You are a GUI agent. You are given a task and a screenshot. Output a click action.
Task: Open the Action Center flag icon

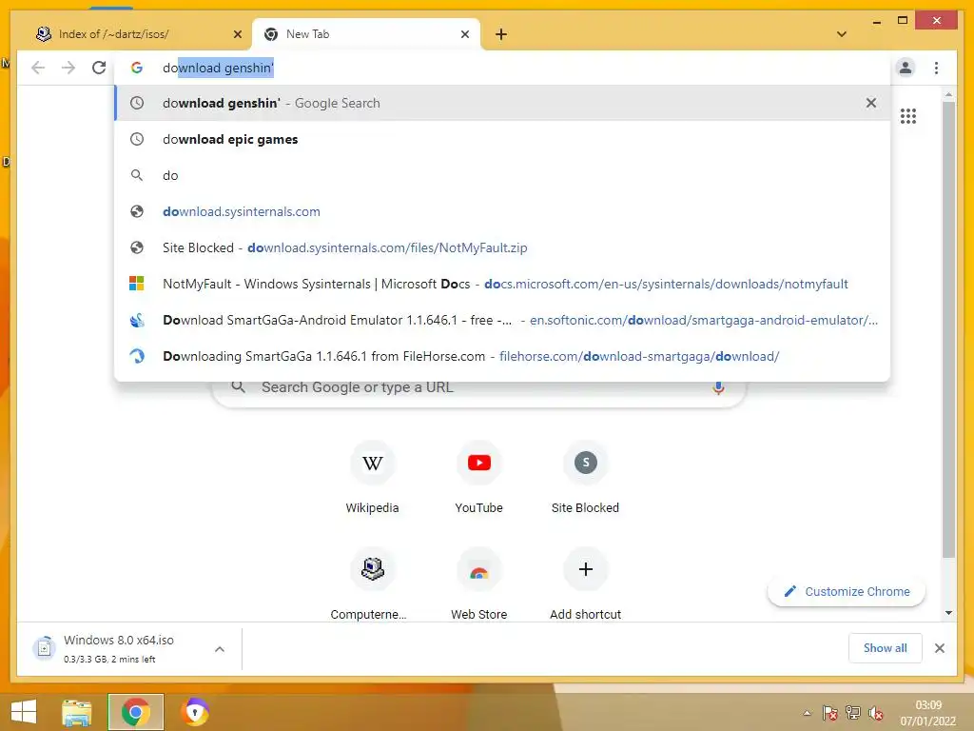tap(829, 713)
